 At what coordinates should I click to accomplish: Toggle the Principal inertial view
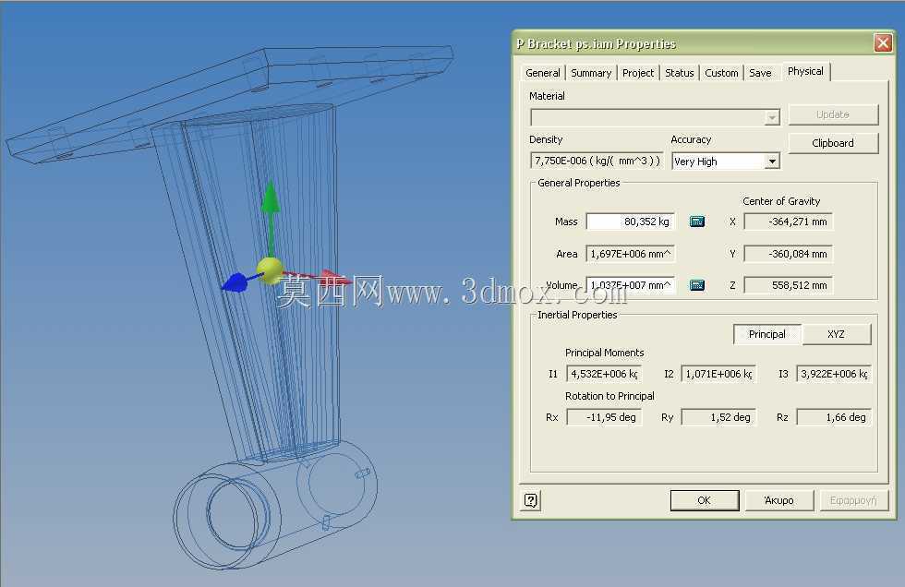767,334
